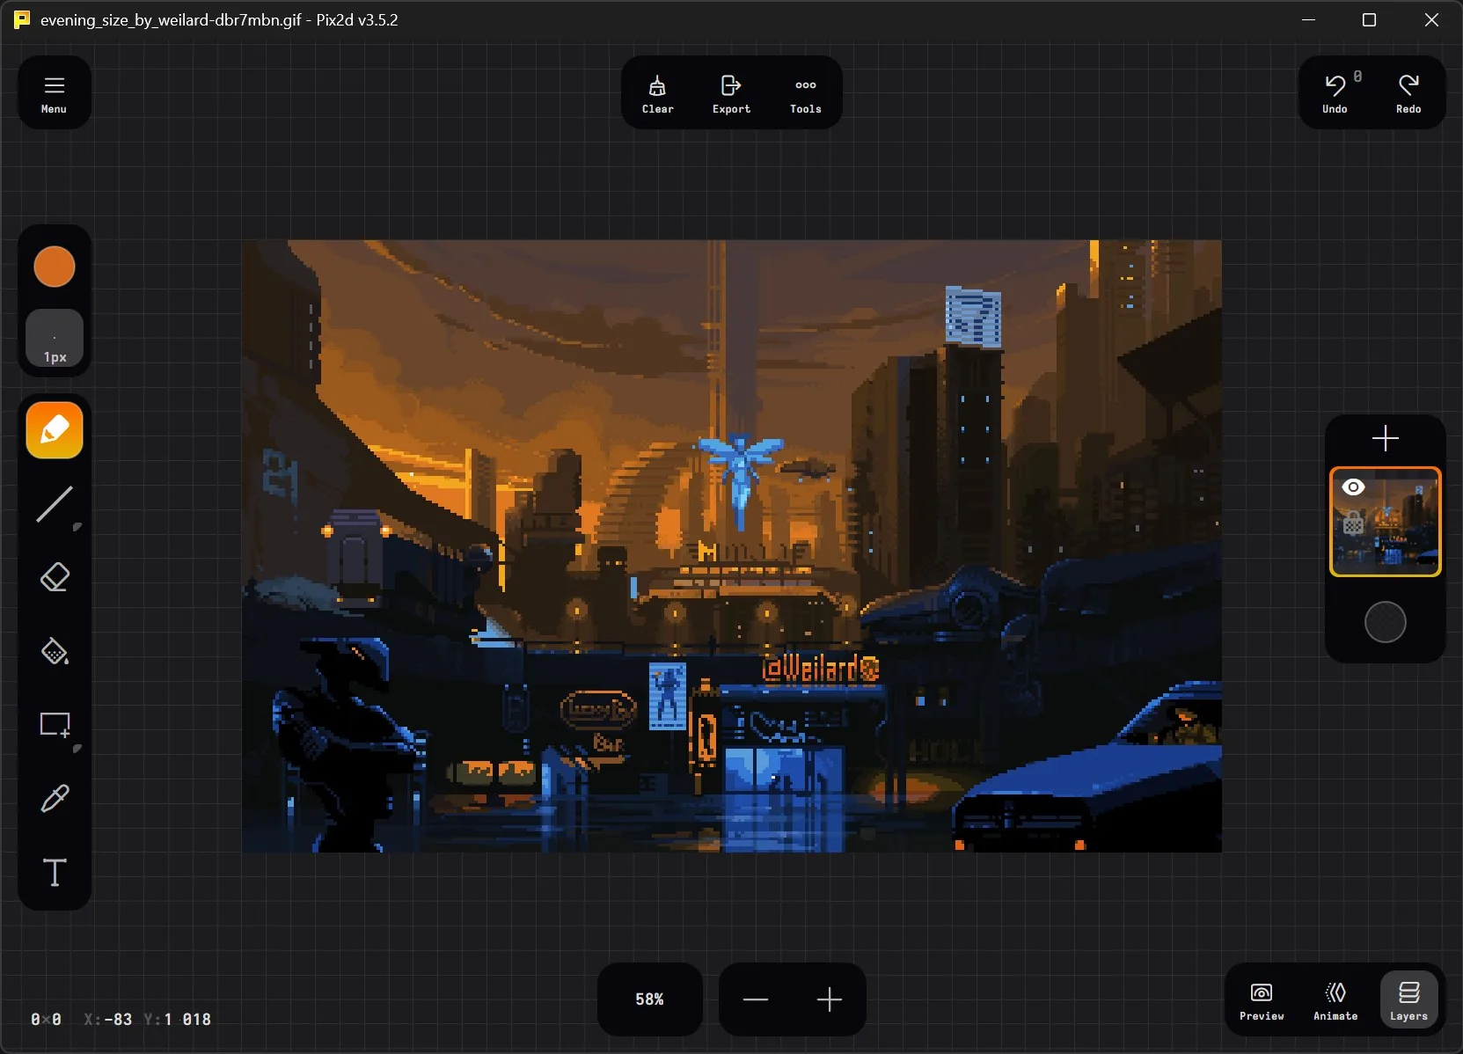This screenshot has width=1463, height=1054.
Task: Open the hamburger Menu
Action: pyautogui.click(x=54, y=93)
